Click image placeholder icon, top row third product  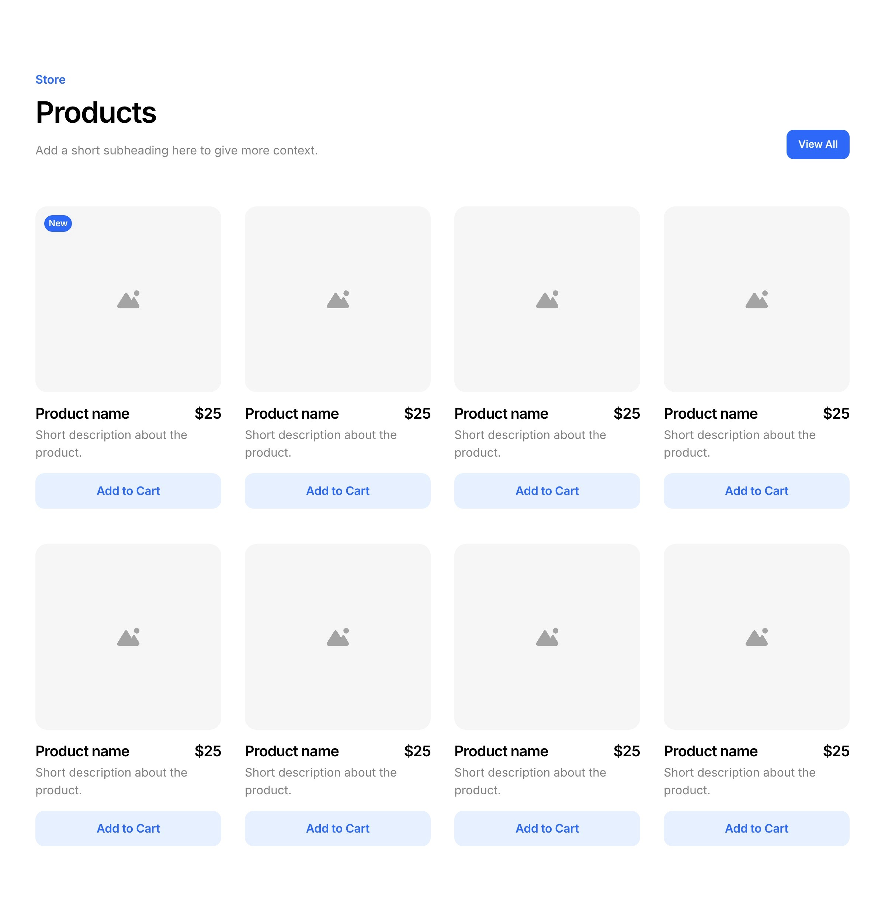pyautogui.click(x=546, y=299)
